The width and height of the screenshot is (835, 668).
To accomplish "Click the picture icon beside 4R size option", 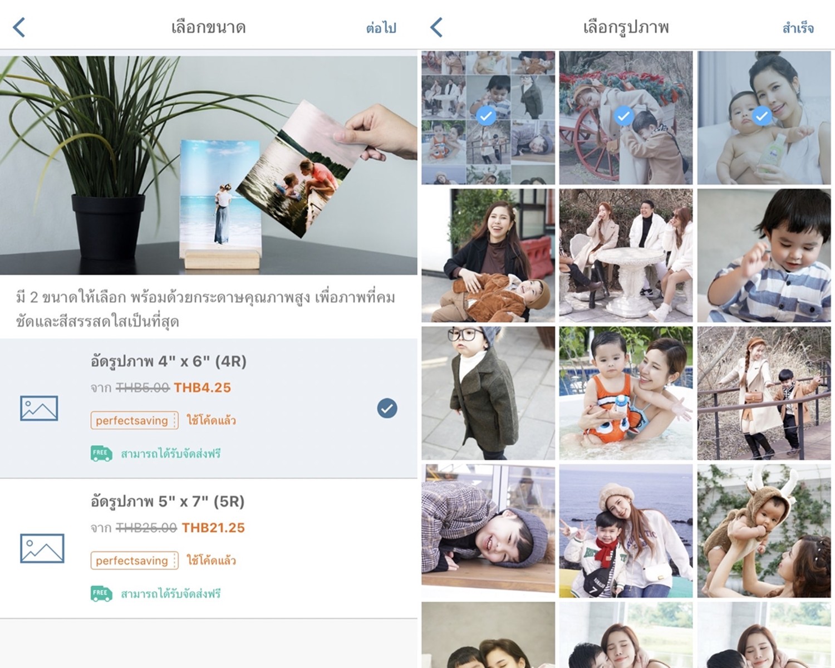I will [39, 408].
